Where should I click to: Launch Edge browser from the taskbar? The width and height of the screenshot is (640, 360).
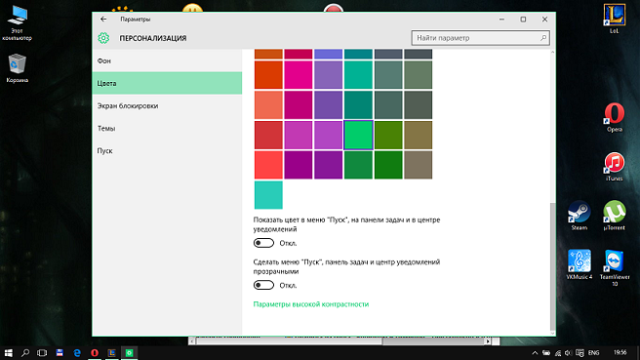point(77,352)
